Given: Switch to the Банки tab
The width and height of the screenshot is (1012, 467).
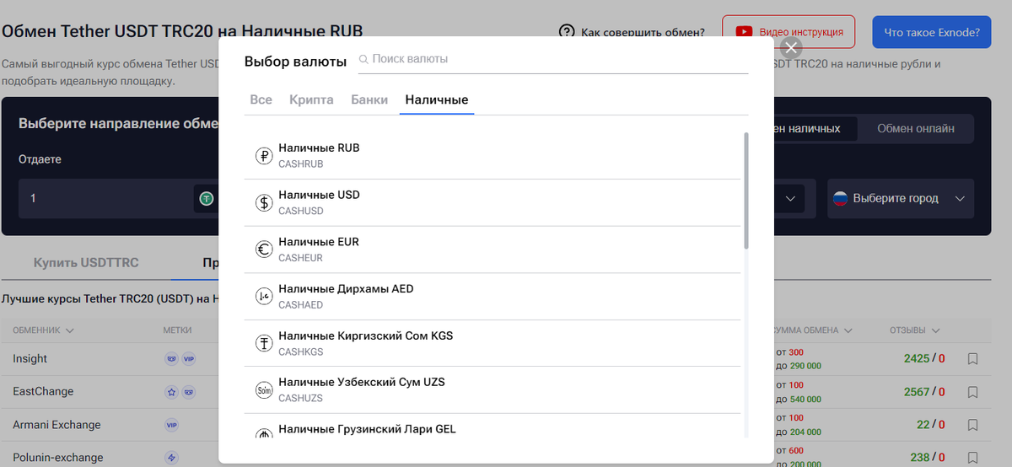Looking at the screenshot, I should [x=369, y=99].
